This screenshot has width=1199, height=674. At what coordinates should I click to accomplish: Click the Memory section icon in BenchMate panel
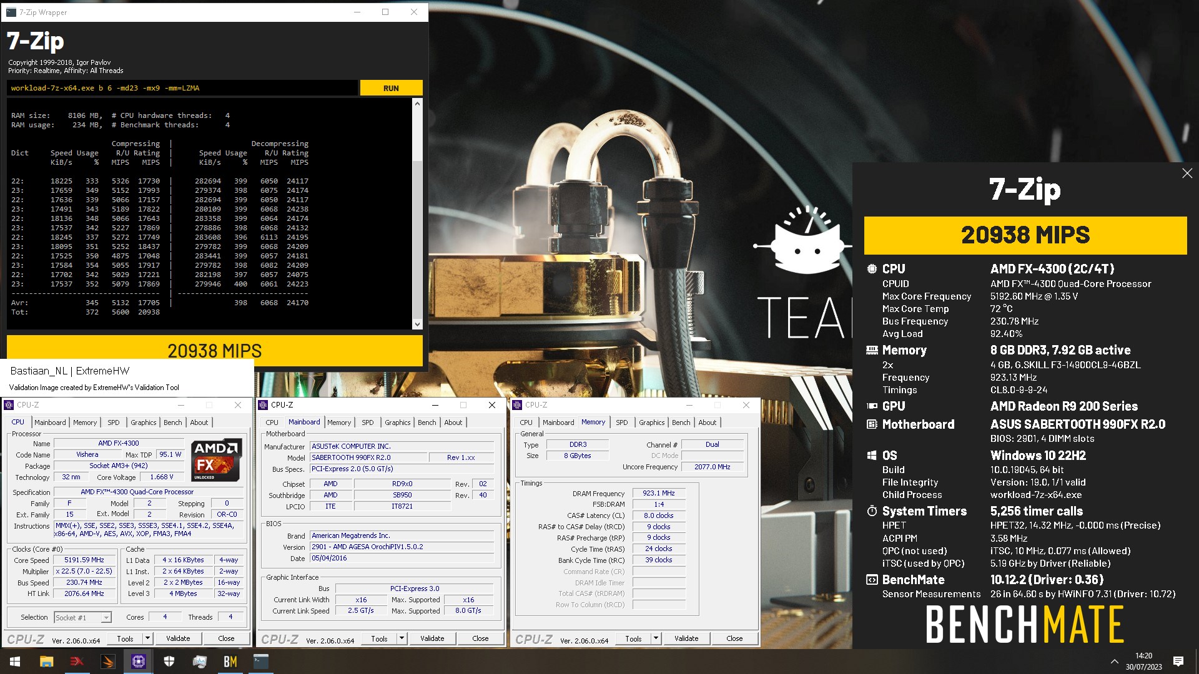point(872,350)
